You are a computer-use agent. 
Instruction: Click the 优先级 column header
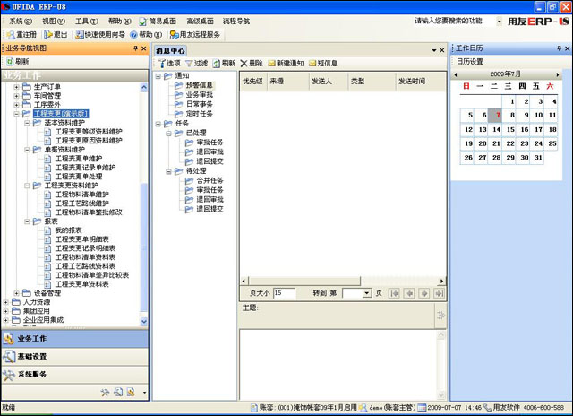click(252, 82)
